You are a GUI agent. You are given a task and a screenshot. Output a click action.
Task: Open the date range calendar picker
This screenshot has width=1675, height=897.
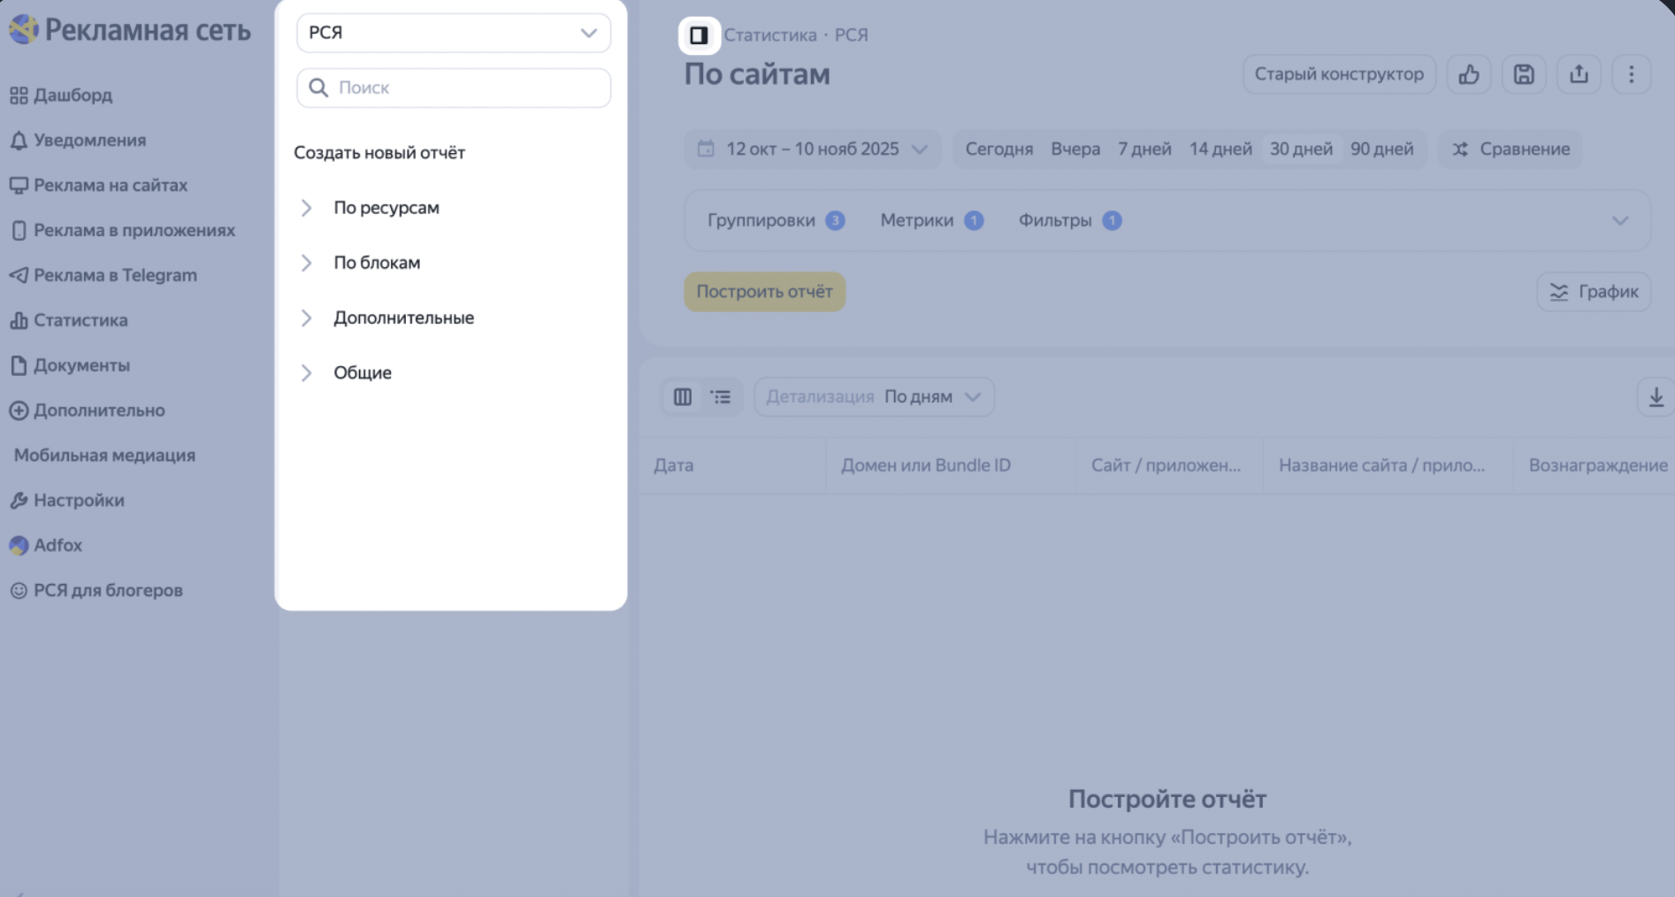[812, 149]
